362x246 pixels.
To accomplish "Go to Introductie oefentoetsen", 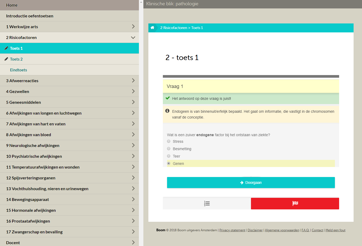I will 30,16.
